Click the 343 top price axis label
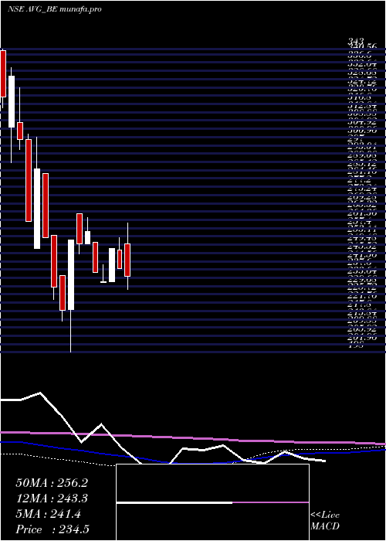386x541 pixels. click(354, 41)
